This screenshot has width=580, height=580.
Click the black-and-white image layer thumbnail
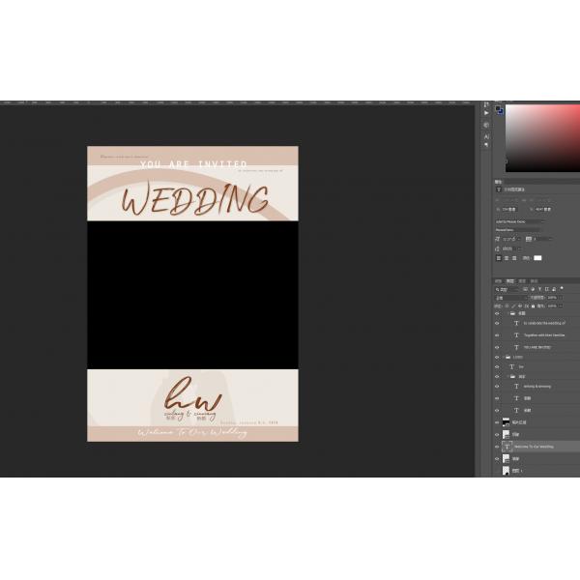click(x=506, y=422)
